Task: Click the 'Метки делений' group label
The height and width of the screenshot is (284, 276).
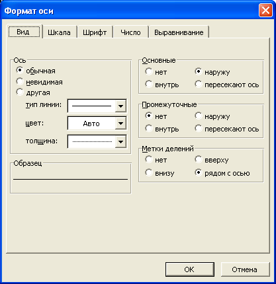Action: pyautogui.click(x=167, y=149)
